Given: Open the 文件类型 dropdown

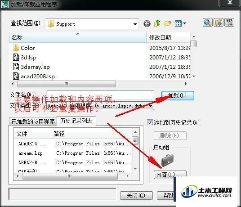Looking at the screenshot, I should click(100, 106).
